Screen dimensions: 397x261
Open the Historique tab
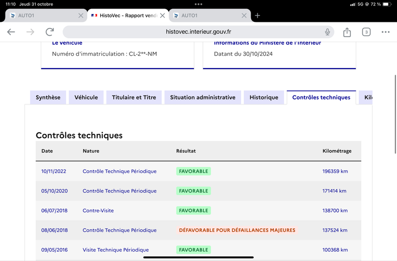264,97
